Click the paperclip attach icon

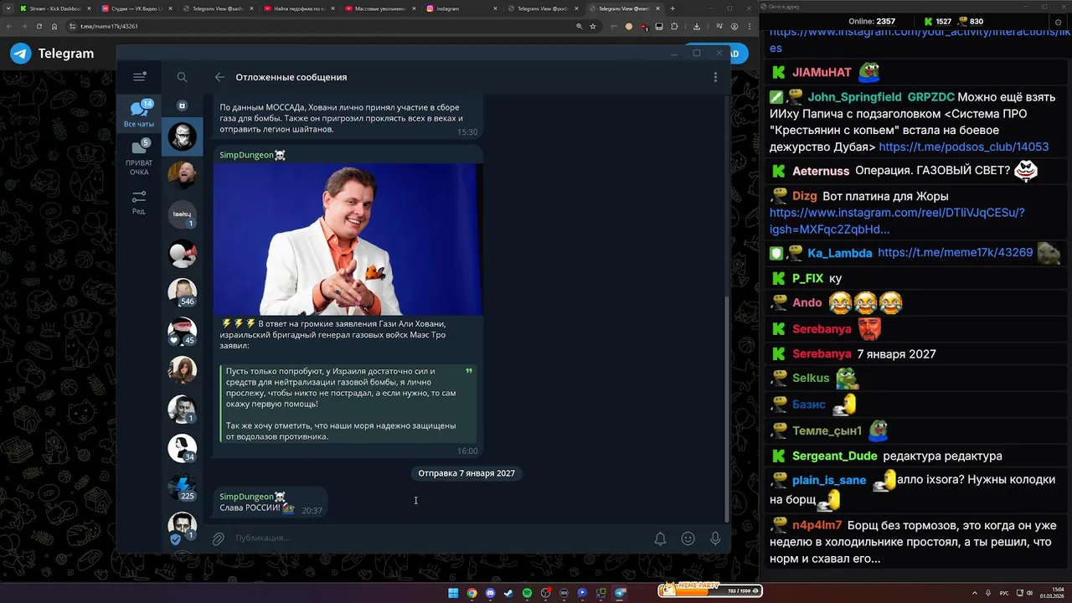(x=218, y=539)
